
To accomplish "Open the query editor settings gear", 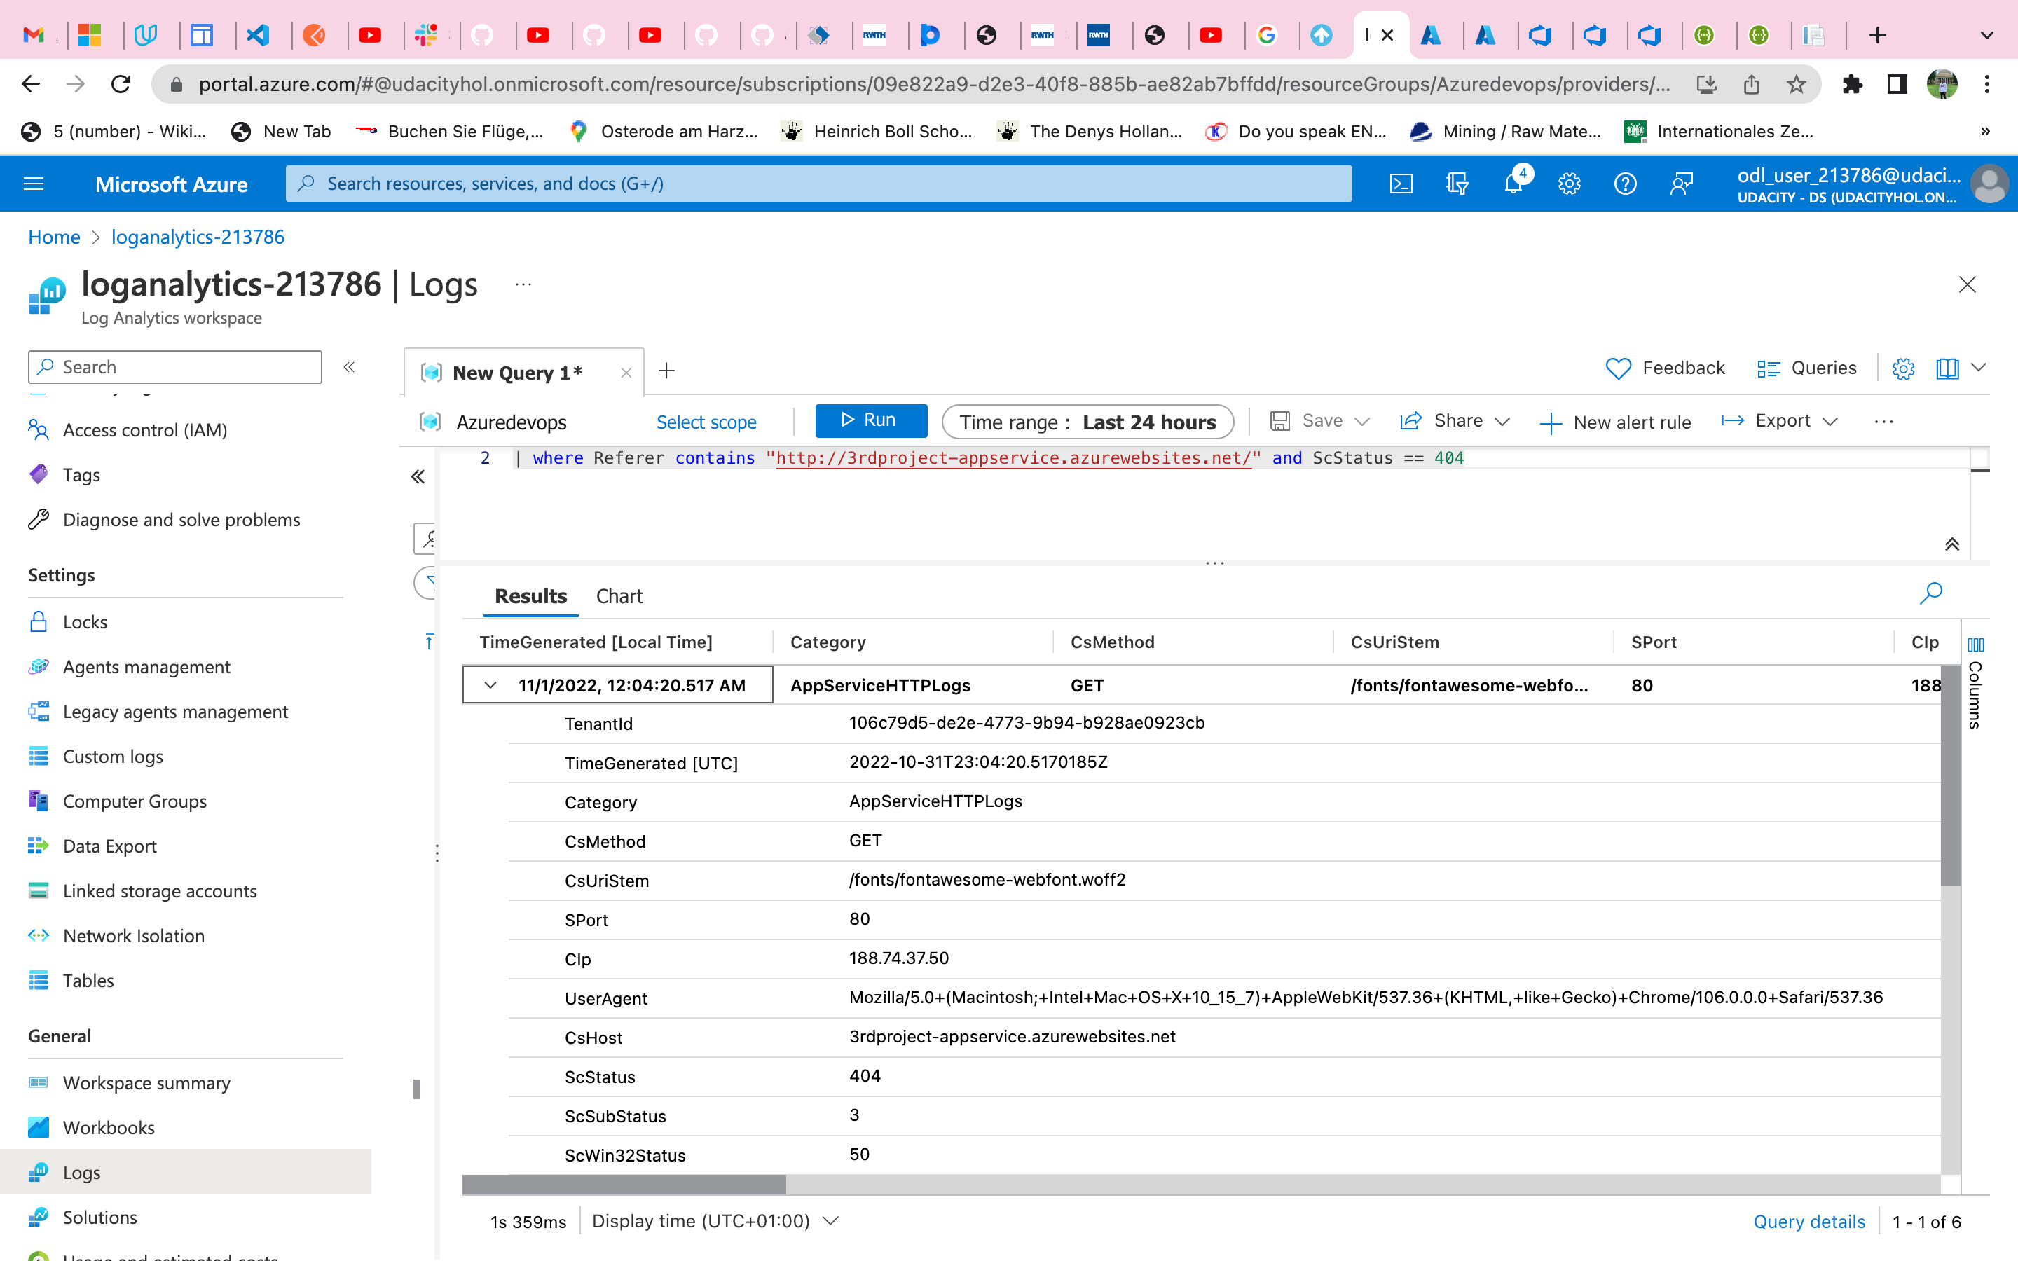I will (1903, 368).
